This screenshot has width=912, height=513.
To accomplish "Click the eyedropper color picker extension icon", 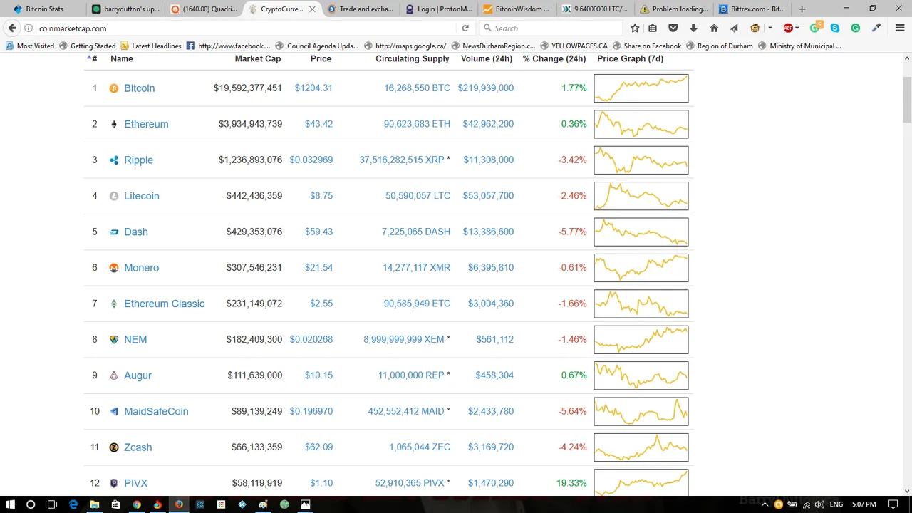I will tap(876, 28).
